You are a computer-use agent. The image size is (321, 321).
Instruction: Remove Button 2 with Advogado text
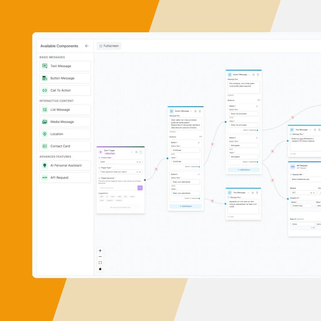coord(257,138)
